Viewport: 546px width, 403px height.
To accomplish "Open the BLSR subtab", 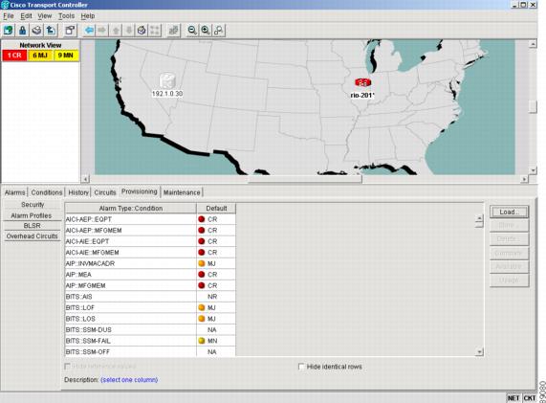I will coord(33,226).
